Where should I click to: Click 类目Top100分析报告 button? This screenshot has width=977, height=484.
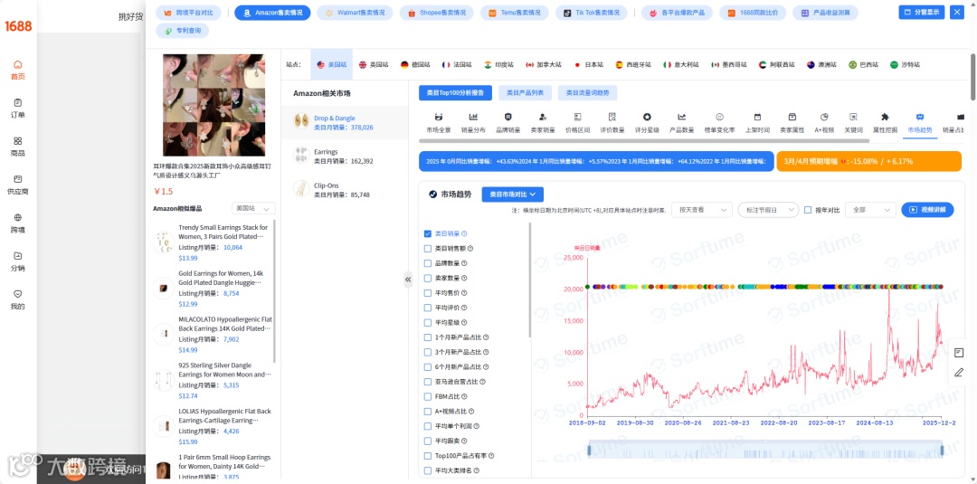point(455,93)
